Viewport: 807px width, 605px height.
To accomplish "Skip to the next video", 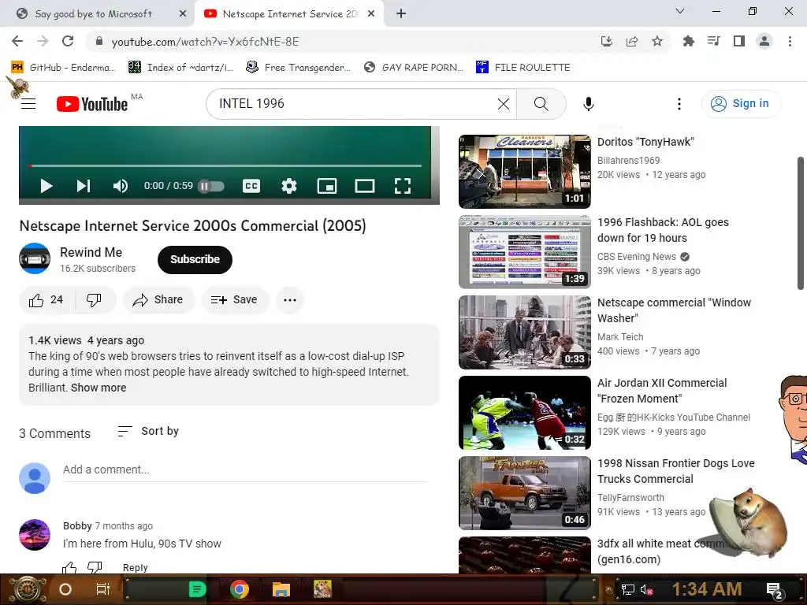I will click(84, 186).
